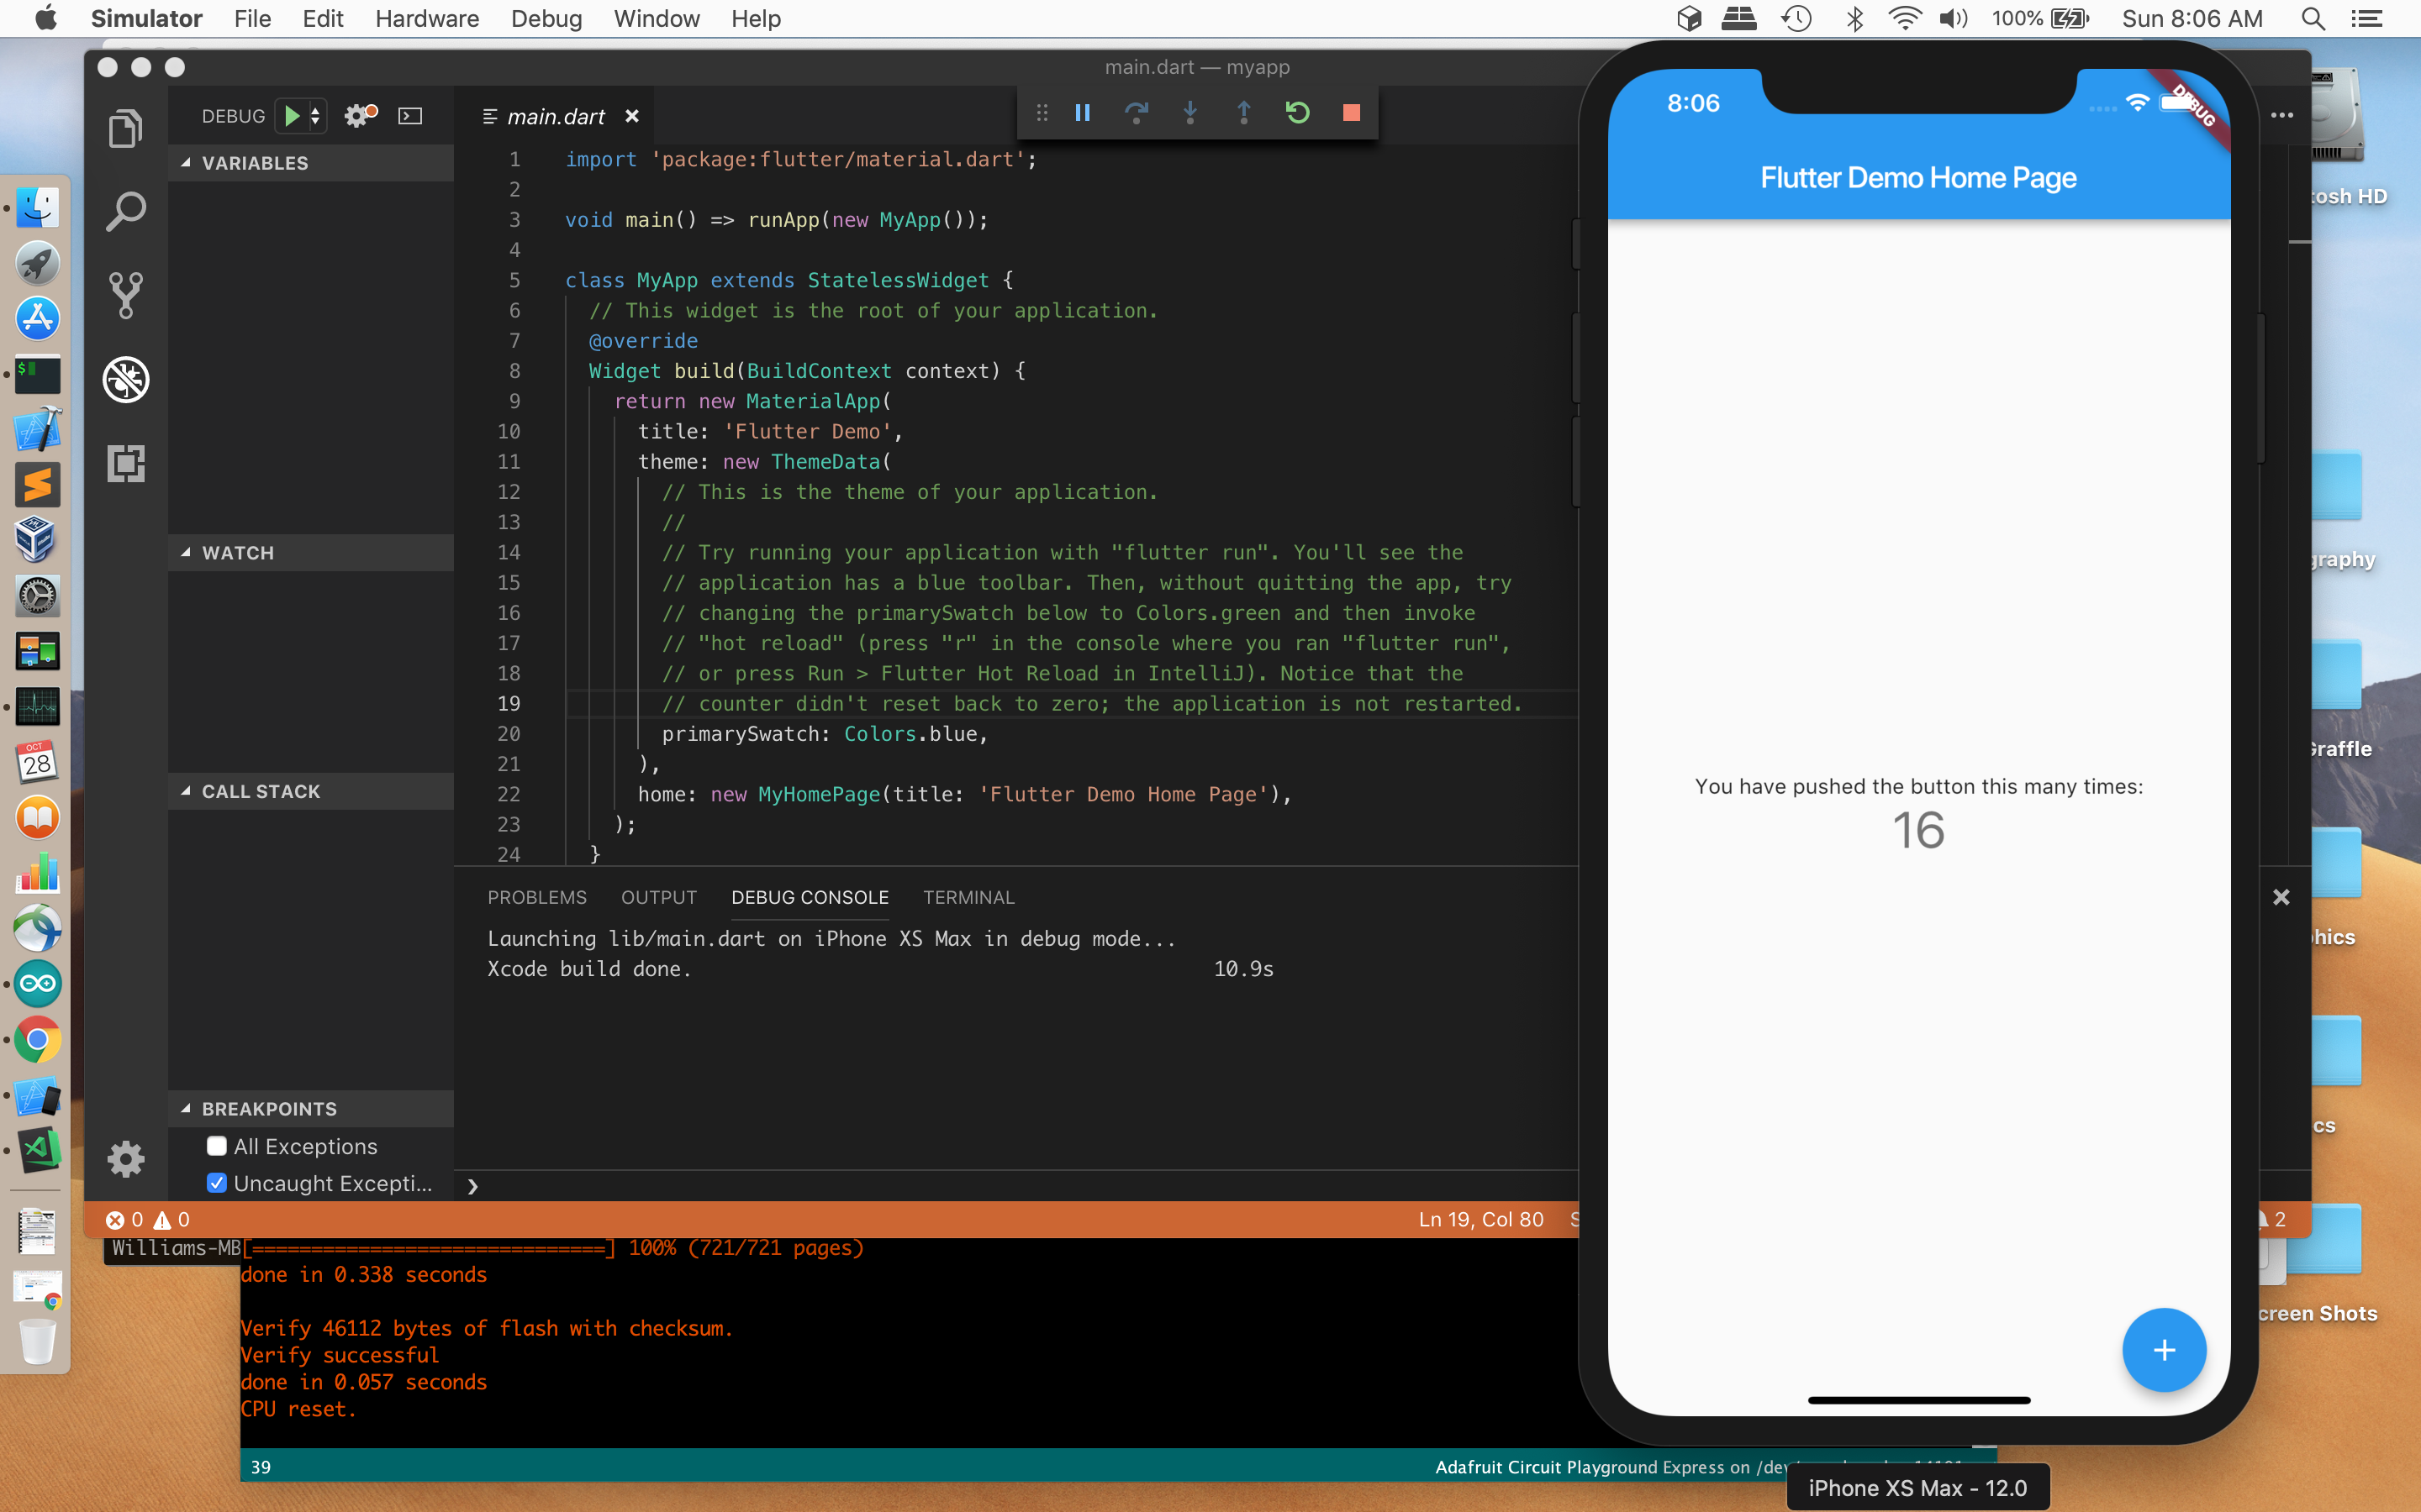Click the counter value 16 in the app
The width and height of the screenshot is (2421, 1512).
point(1917,830)
